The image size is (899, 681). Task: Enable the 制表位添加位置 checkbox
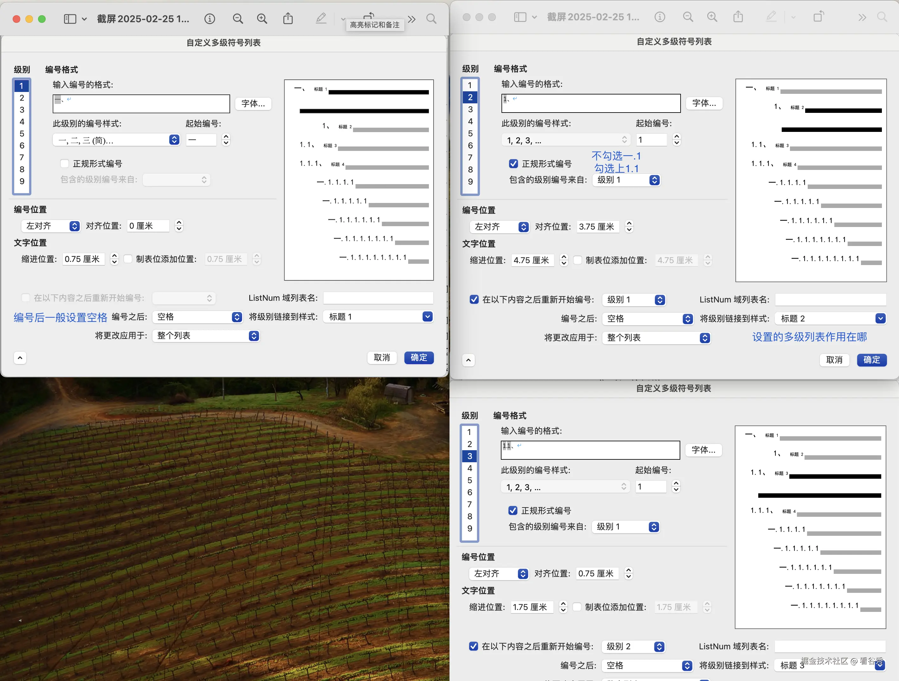128,259
